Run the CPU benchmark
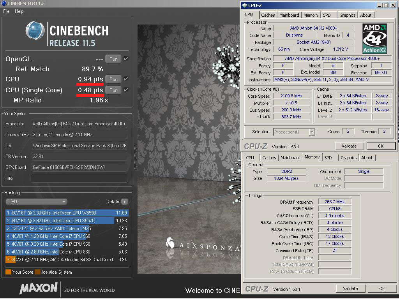The width and height of the screenshot is (399, 299). (x=113, y=79)
